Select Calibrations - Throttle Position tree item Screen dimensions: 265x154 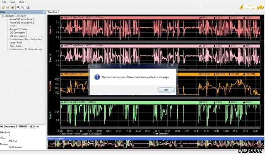(26, 39)
